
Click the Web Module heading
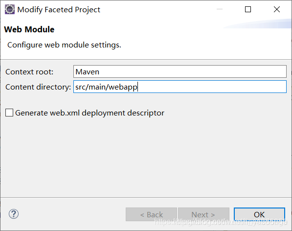29,29
